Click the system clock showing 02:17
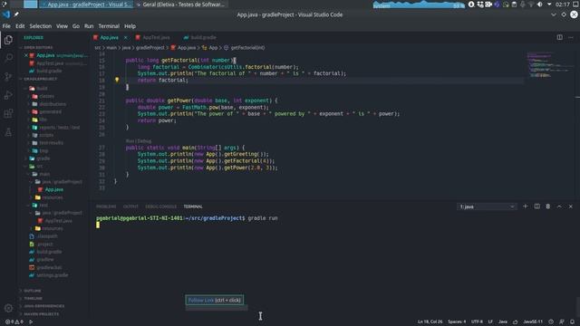580x326 pixels. pos(562,5)
